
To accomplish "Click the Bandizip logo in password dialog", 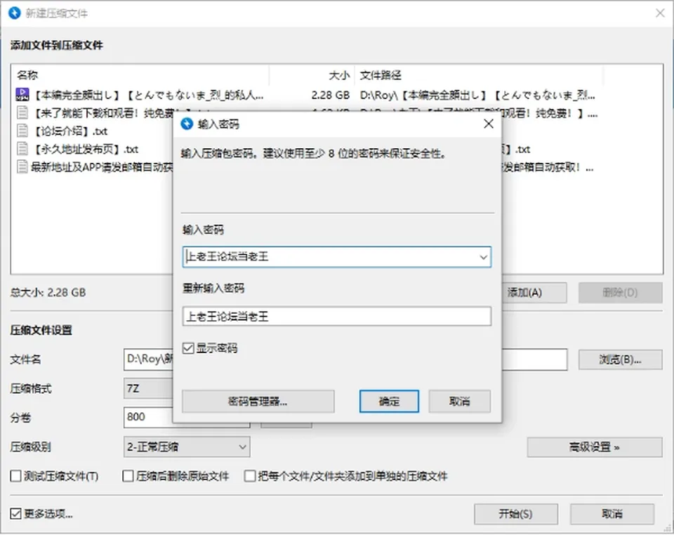I will (187, 124).
